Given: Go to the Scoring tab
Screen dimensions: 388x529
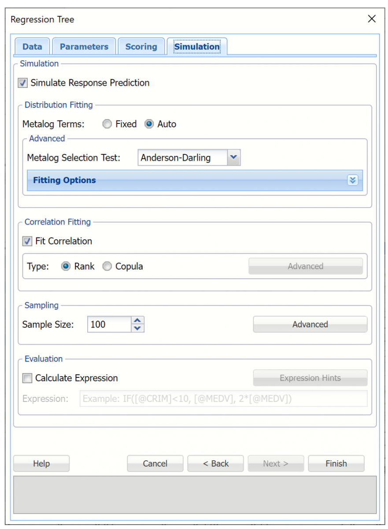Looking at the screenshot, I should pos(141,47).
